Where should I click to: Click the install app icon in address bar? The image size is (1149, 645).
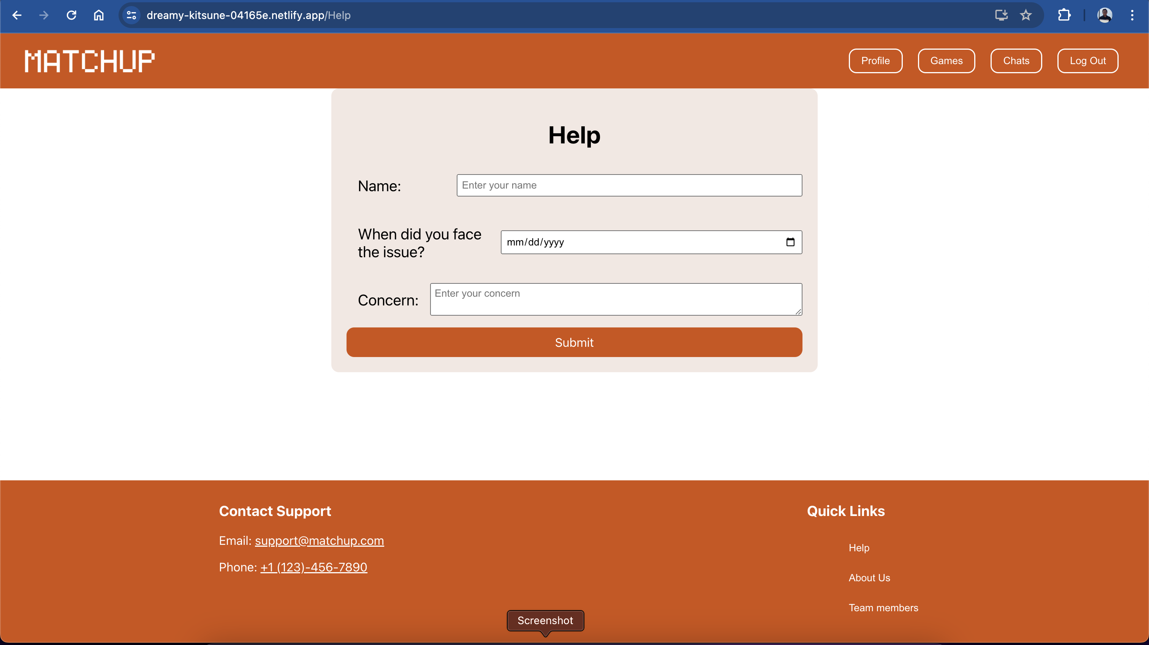coord(1001,15)
